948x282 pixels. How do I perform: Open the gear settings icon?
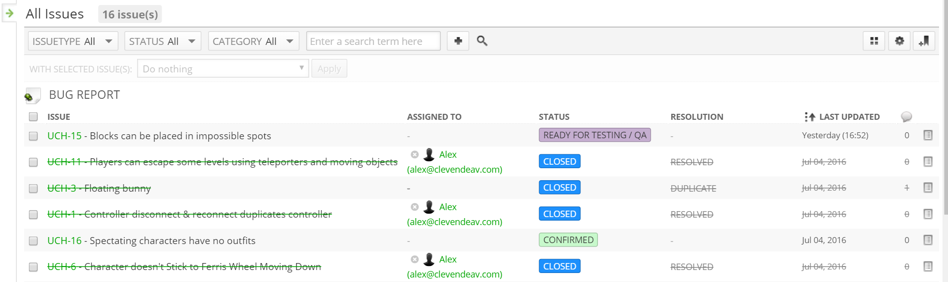[899, 41]
